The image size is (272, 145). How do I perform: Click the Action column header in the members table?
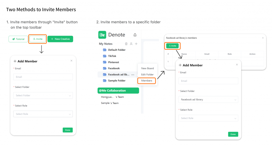252,54
